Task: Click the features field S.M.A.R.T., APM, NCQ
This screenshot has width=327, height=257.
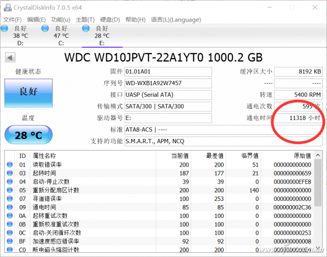Action: (223, 141)
